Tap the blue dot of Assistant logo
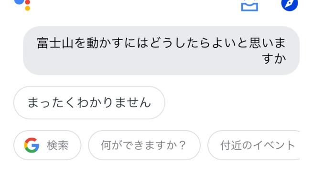 point(19,1)
